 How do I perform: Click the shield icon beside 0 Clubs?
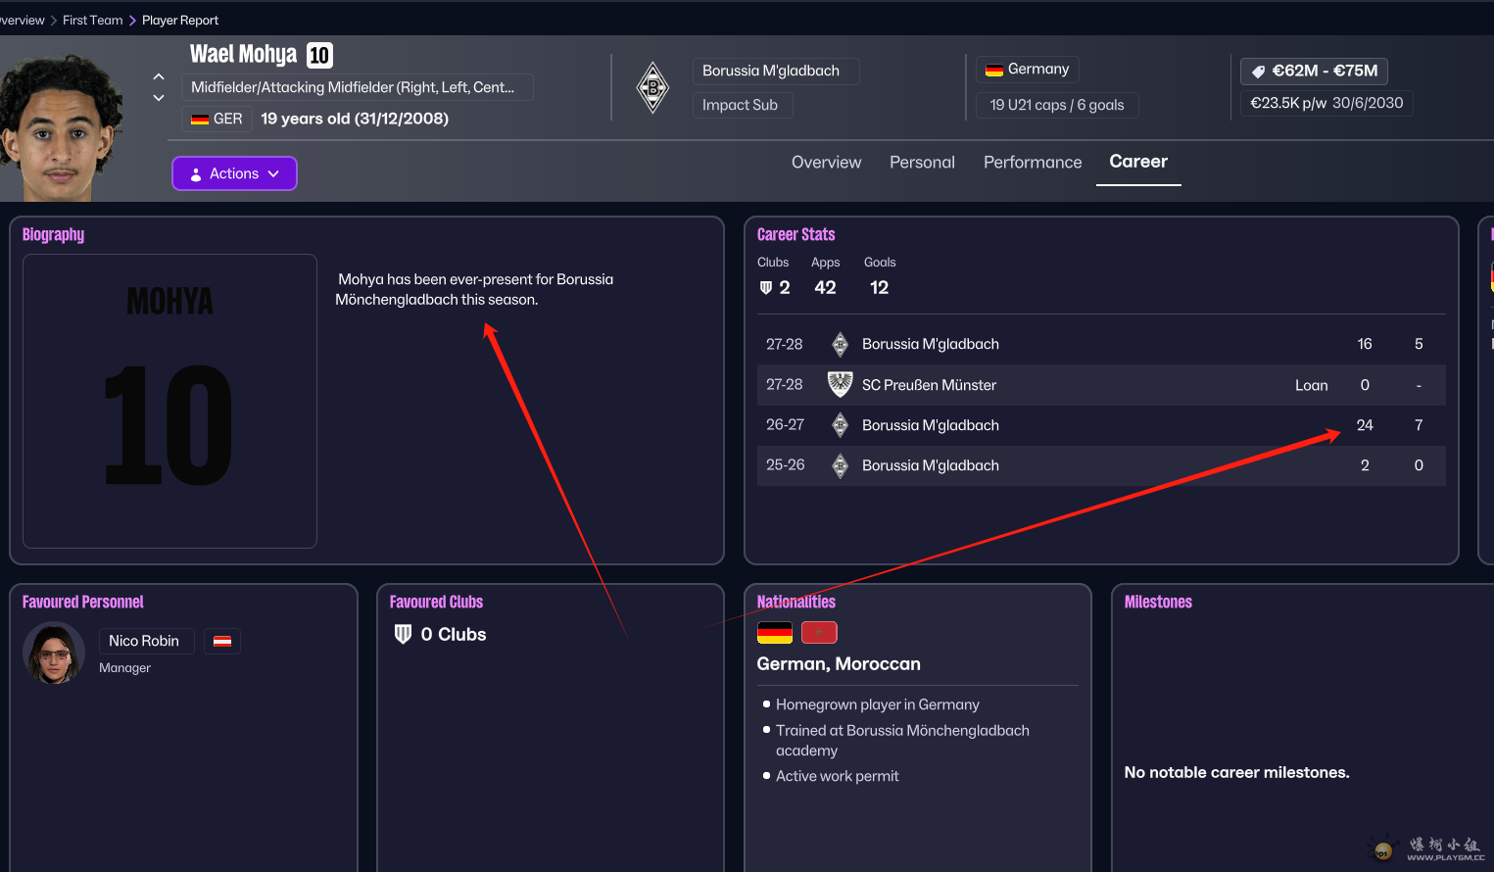[x=403, y=634]
